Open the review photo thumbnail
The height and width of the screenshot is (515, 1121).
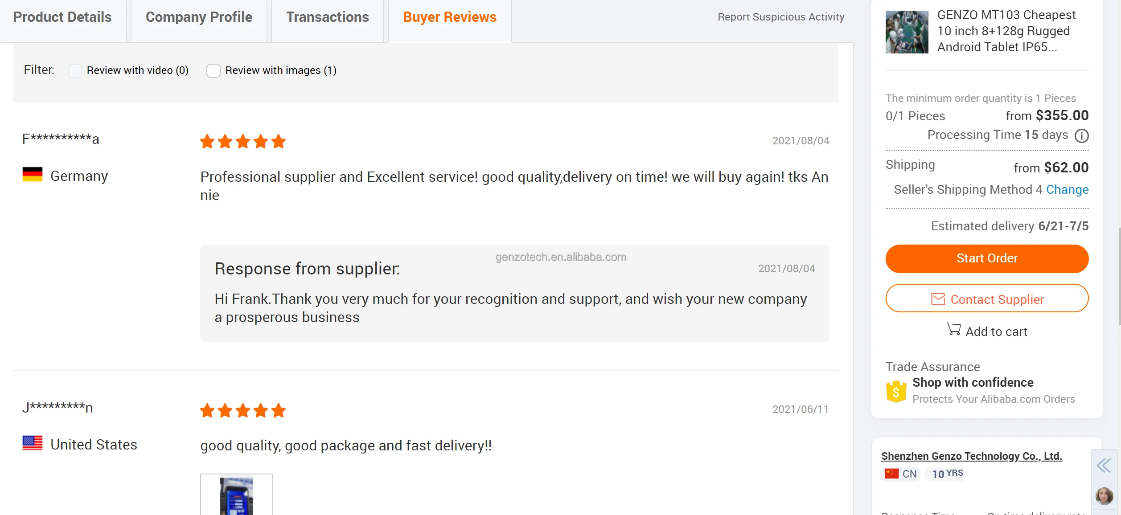point(237,495)
